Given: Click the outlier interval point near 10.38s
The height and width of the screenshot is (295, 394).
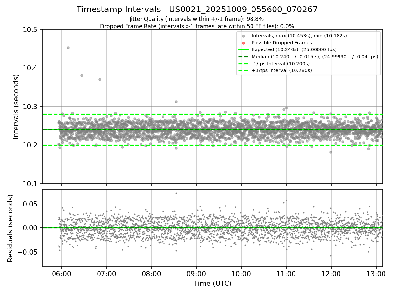Looking at the screenshot, I should 82,75.
